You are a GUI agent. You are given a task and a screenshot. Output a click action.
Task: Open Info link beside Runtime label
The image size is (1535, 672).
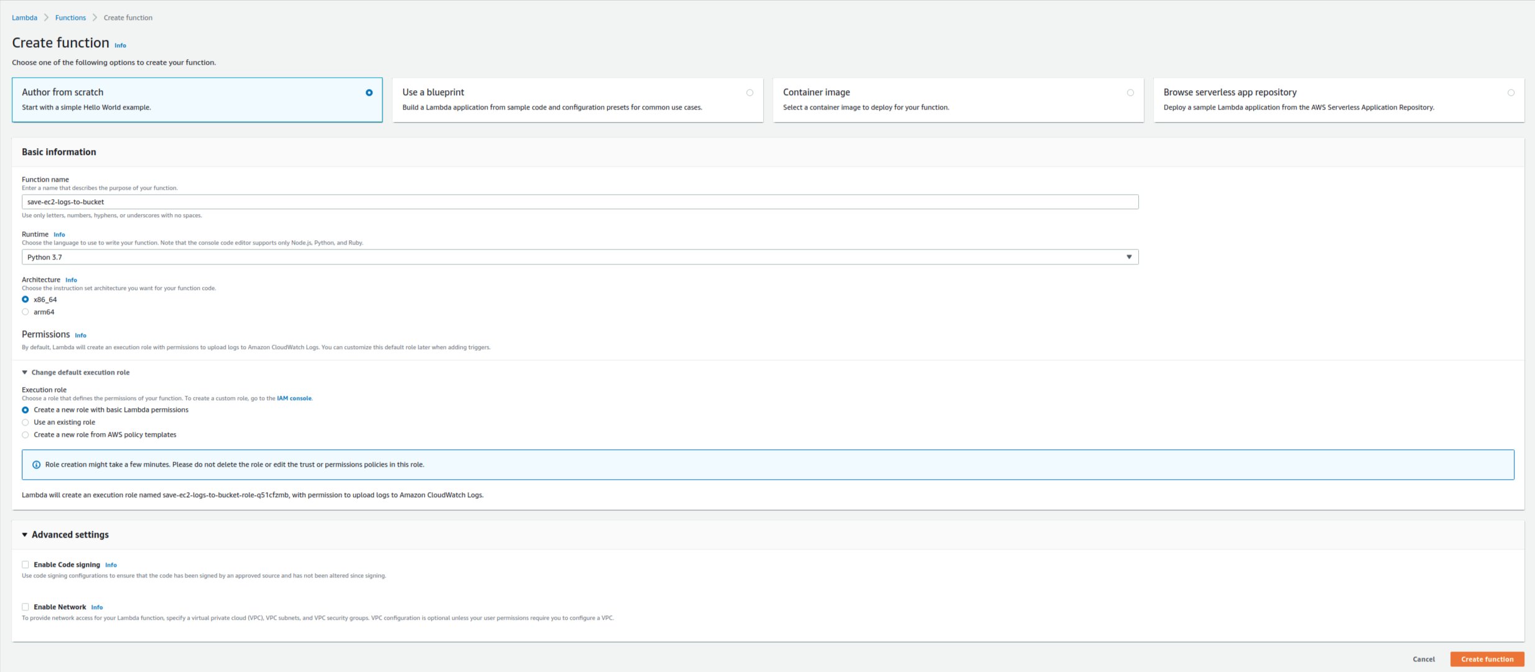(x=59, y=235)
